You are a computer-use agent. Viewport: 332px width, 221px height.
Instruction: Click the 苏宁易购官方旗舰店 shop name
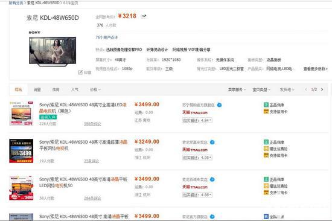(x=199, y=105)
